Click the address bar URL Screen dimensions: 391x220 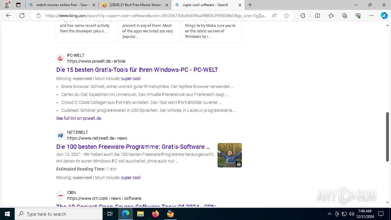pyautogui.click(x=156, y=16)
